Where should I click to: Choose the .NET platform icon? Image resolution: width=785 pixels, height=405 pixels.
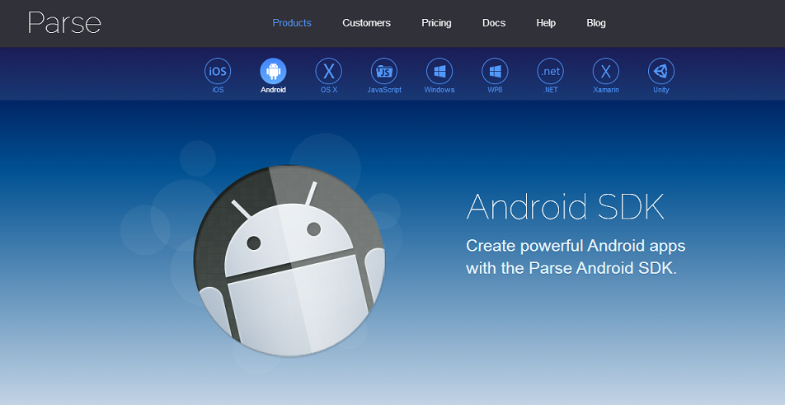(x=550, y=71)
